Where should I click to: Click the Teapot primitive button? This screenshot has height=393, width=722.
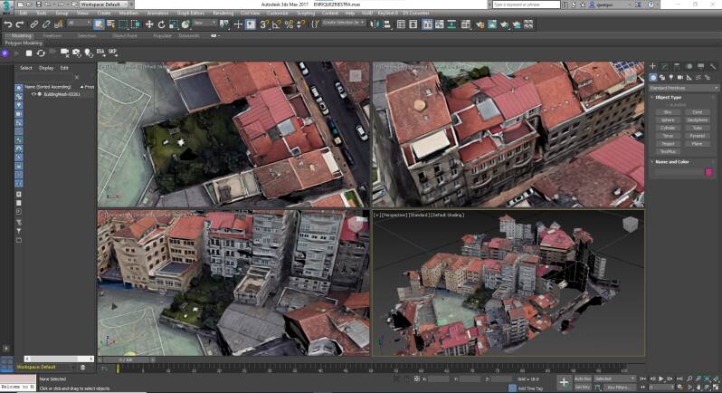click(x=667, y=143)
